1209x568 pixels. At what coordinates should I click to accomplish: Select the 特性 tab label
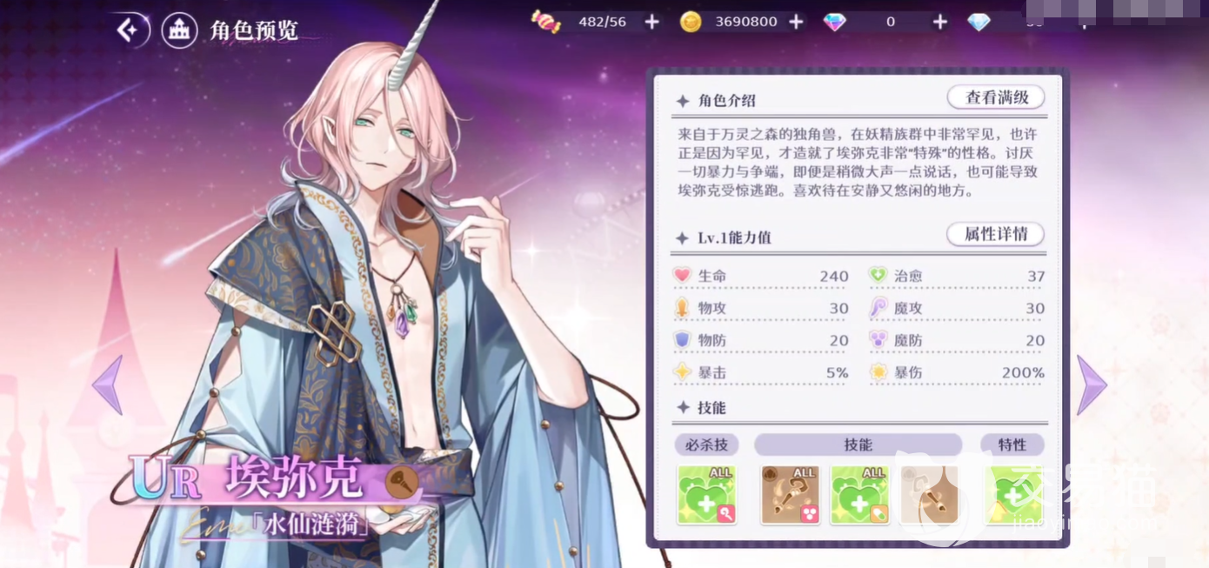[1012, 444]
